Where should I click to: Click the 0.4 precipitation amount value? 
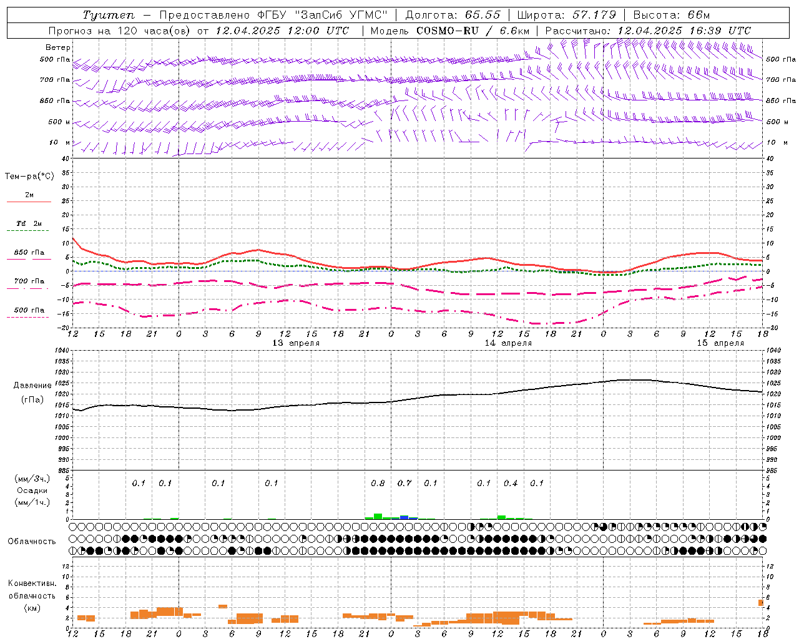tap(511, 483)
